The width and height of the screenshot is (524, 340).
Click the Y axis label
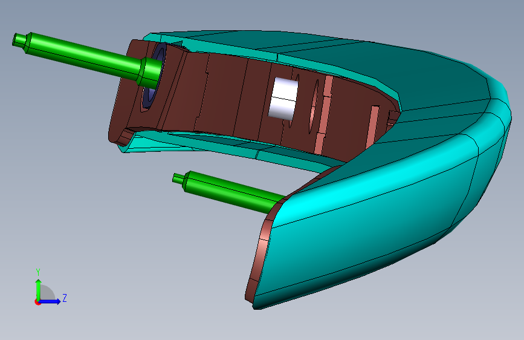tap(38, 272)
